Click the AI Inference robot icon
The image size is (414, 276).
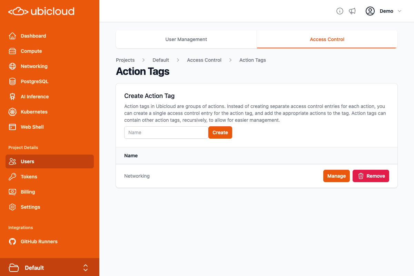click(x=12, y=97)
